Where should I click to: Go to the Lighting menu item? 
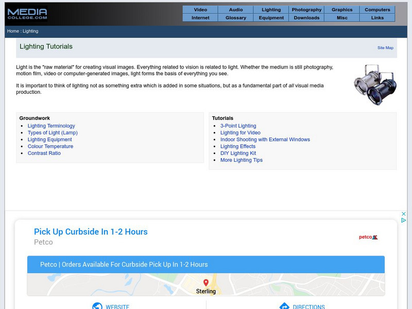[271, 10]
